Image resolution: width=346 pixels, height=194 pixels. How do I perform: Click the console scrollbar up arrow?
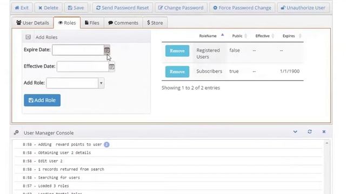(x=327, y=143)
